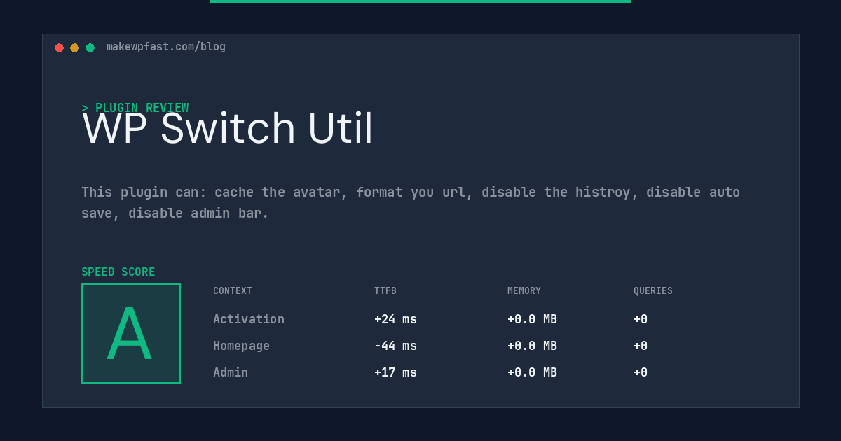Click the red window dot

coord(59,48)
